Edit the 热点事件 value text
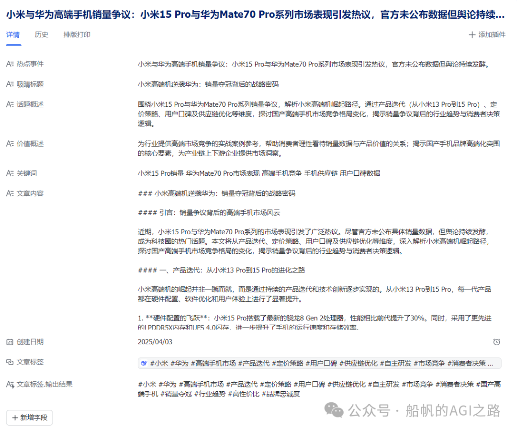The width and height of the screenshot is (517, 431). tap(314, 64)
